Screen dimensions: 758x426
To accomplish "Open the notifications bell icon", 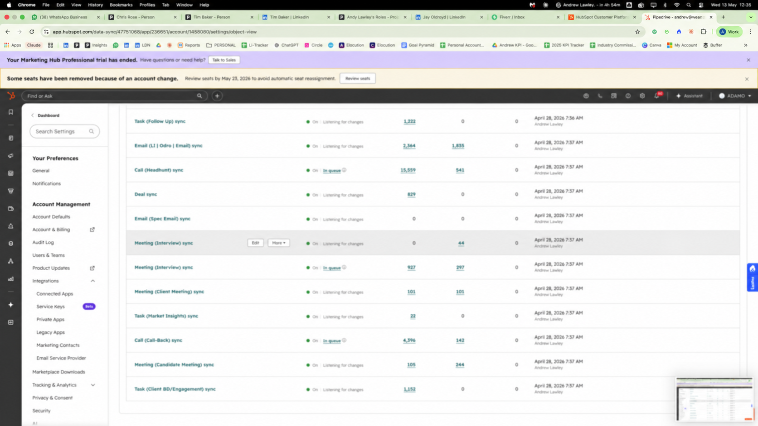I will pos(657,96).
